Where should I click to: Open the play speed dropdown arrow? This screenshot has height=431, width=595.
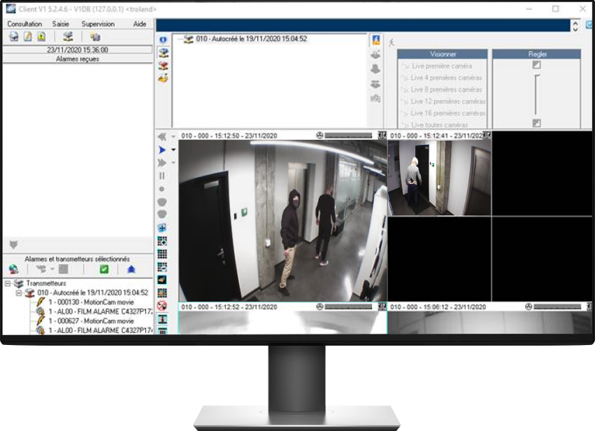(x=173, y=150)
